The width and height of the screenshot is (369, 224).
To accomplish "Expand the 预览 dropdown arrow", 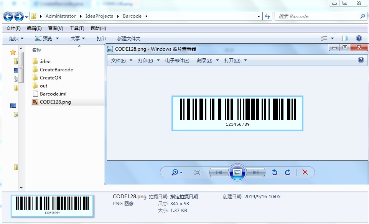I will click(x=57, y=38).
